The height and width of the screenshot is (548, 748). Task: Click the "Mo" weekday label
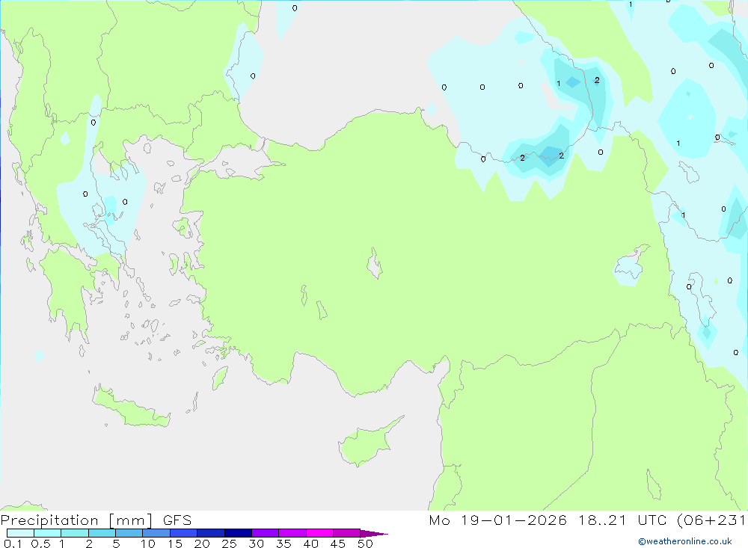[x=439, y=520]
